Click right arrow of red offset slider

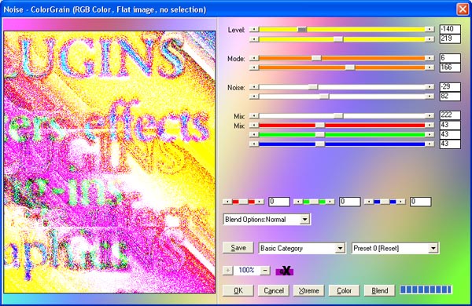pos(260,202)
